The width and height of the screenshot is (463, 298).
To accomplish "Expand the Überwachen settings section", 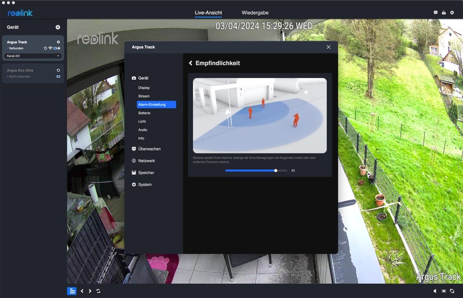I will [x=146, y=149].
